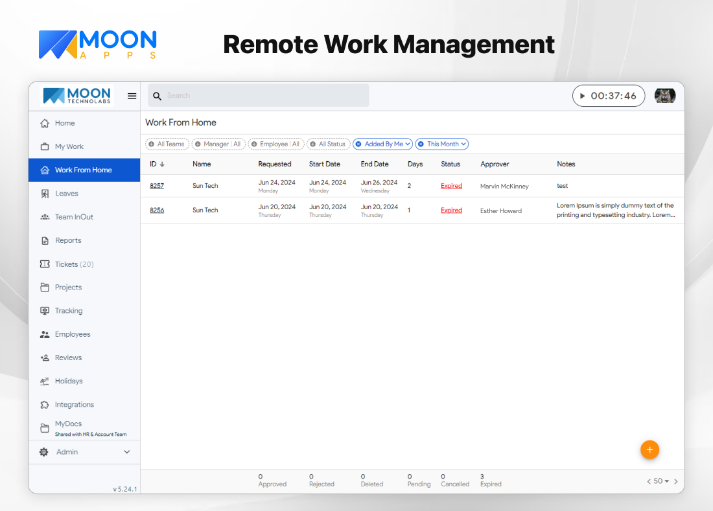Screen dimensions: 713x511
Task: Open the Manager All filter chip
Action: point(218,144)
